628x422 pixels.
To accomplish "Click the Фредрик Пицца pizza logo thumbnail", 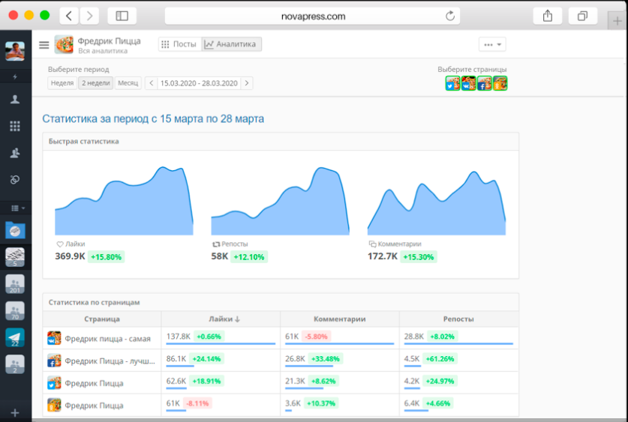I will pyautogui.click(x=64, y=44).
